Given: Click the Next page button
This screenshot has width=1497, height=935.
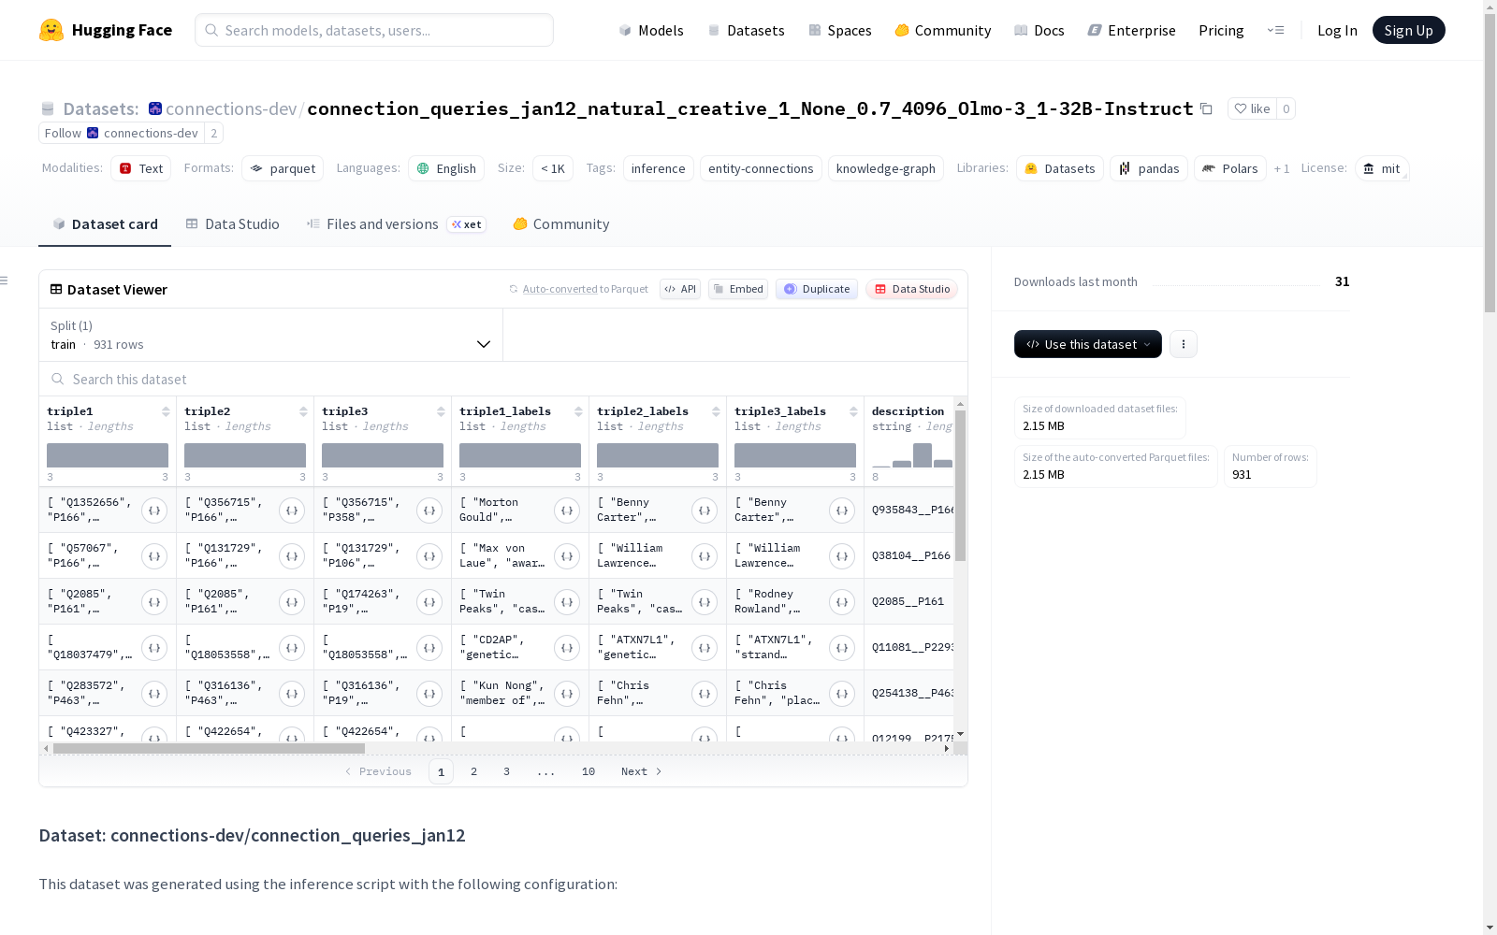Looking at the screenshot, I should [x=642, y=771].
